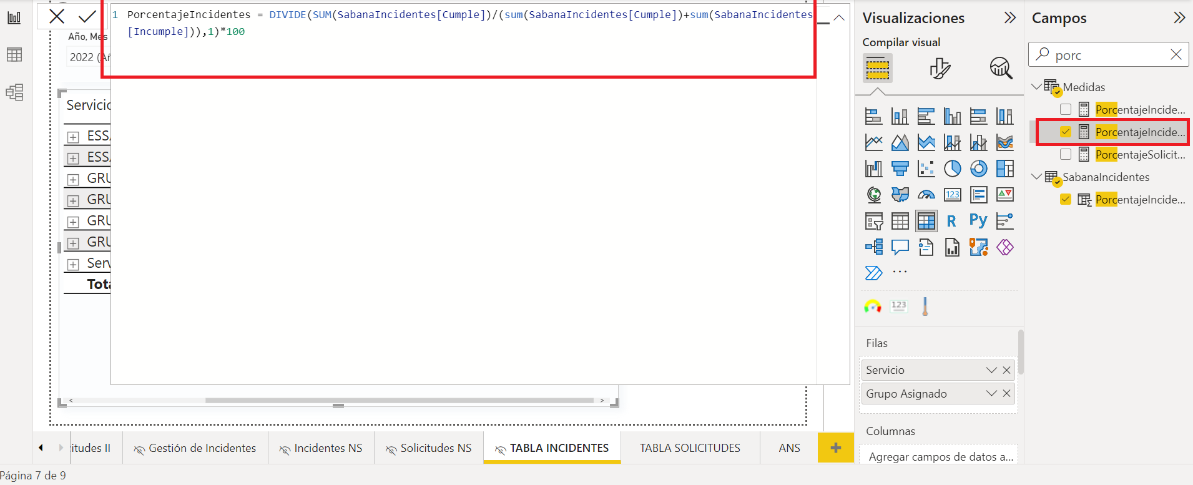
Task: Click the matrix horizontal scrollbar
Action: 400,401
